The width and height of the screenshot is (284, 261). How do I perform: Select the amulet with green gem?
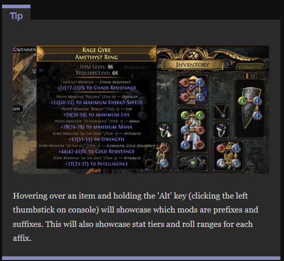tap(221, 112)
